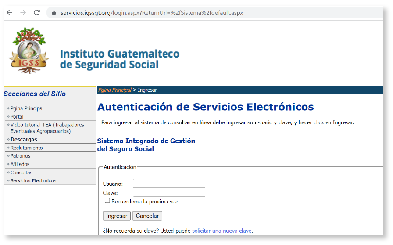Click the IGSS logo image
Image resolution: width=393 pixels, height=245 pixels.
[29, 50]
